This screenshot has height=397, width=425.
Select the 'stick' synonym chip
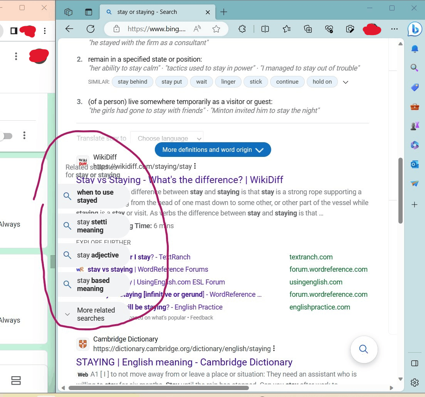(x=256, y=82)
